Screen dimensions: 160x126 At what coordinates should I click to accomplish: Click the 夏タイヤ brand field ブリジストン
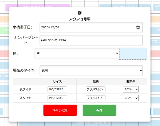click(96, 89)
